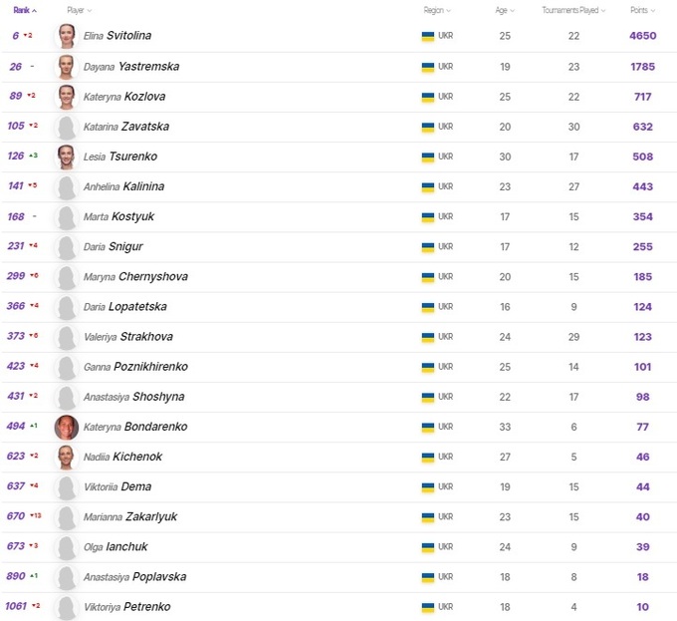The width and height of the screenshot is (677, 621).
Task: Open Kateryna Bondarenko's player photo
Action: 67,427
